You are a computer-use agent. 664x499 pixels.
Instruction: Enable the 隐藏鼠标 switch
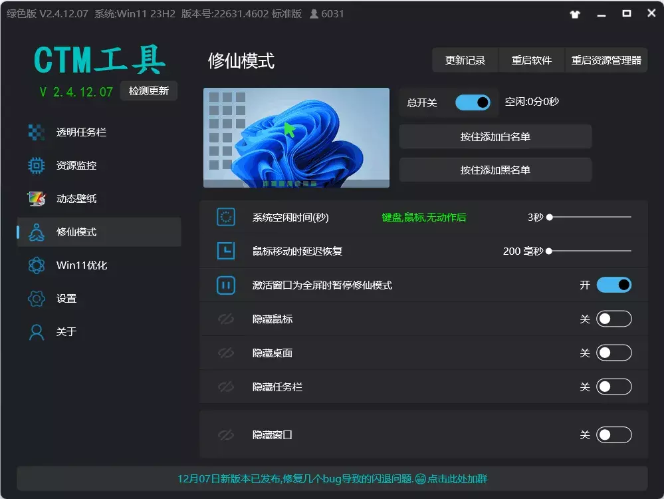point(613,319)
